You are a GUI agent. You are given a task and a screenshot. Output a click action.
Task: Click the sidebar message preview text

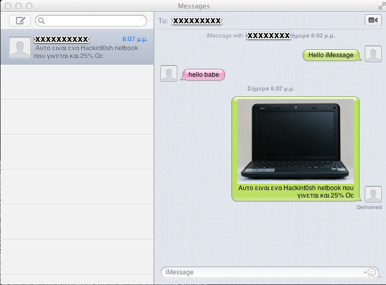tap(86, 52)
